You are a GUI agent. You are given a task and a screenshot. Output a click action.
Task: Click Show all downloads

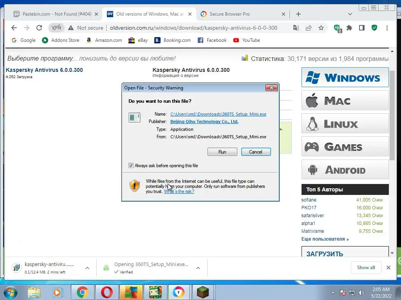click(366, 268)
